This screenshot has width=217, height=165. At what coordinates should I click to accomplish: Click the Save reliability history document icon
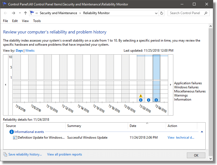5,154
